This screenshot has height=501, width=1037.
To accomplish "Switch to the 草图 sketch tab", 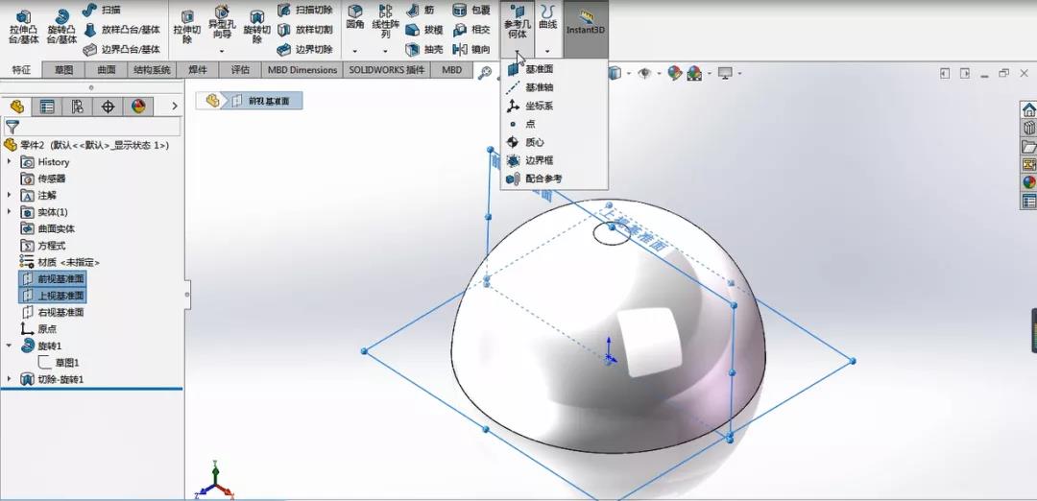I will (63, 69).
